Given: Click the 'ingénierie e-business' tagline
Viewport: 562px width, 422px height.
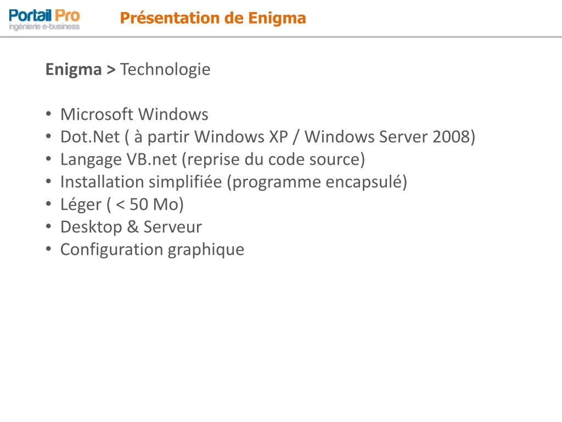Looking at the screenshot, I should tap(44, 27).
